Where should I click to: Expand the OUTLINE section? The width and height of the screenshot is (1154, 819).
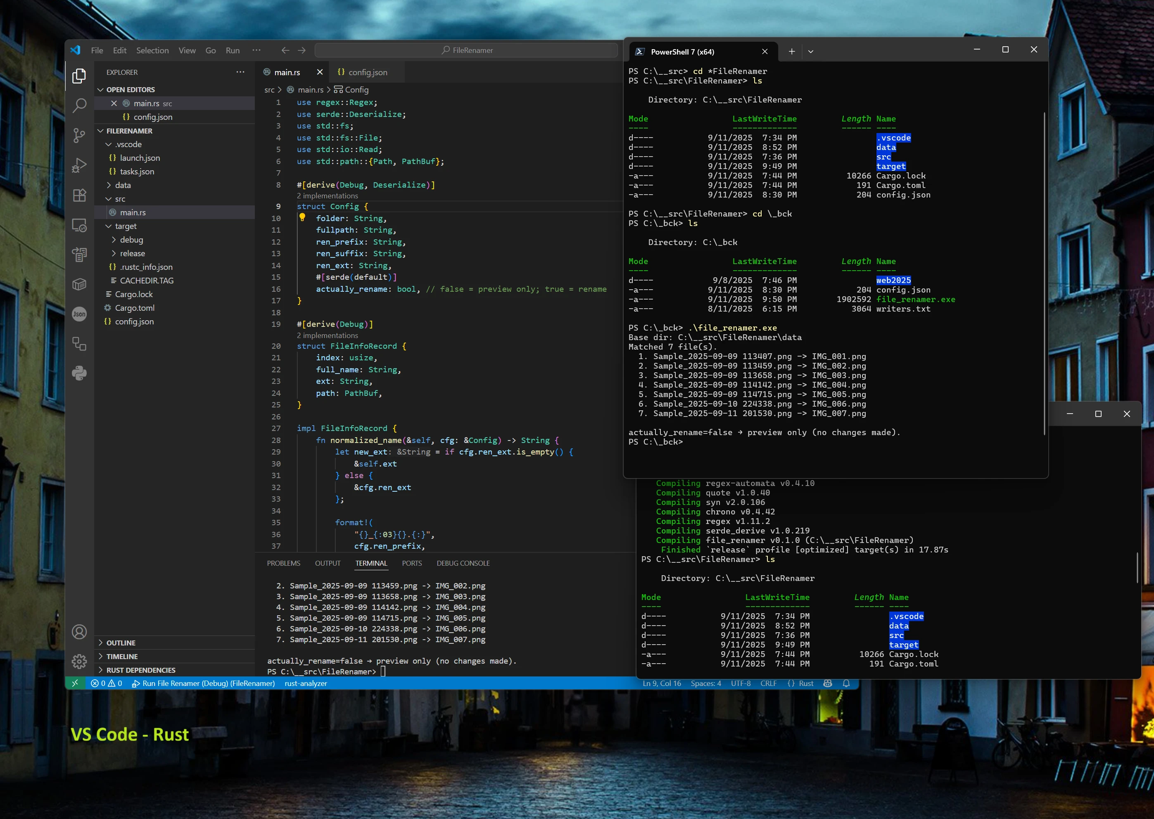(x=121, y=643)
